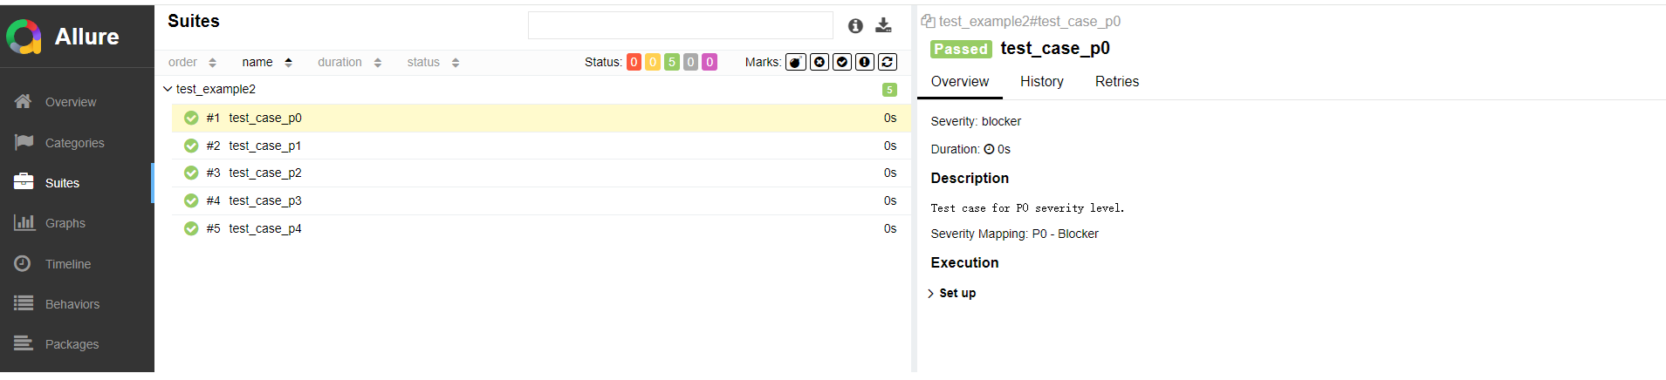Screen dimensions: 1666x380
Task: Collapse the test_example2 suite node
Action: point(168,89)
